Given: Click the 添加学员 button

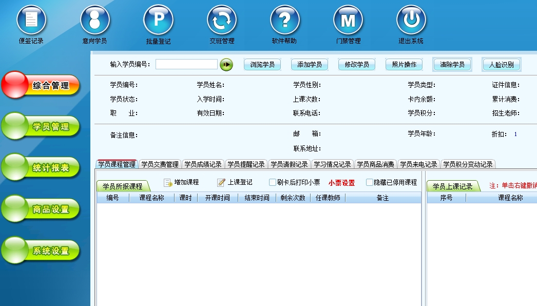Looking at the screenshot, I should click(x=310, y=65).
